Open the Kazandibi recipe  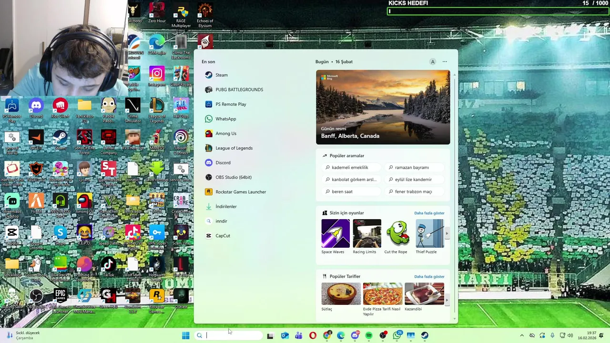424,297
